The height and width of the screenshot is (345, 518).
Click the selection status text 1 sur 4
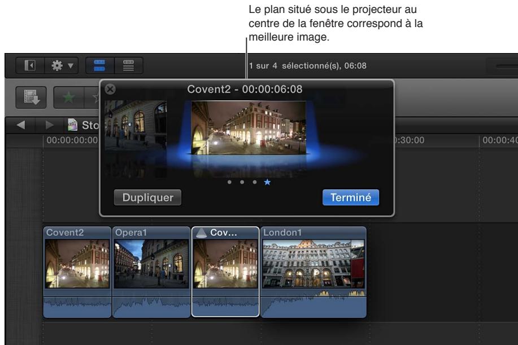pyautogui.click(x=307, y=65)
